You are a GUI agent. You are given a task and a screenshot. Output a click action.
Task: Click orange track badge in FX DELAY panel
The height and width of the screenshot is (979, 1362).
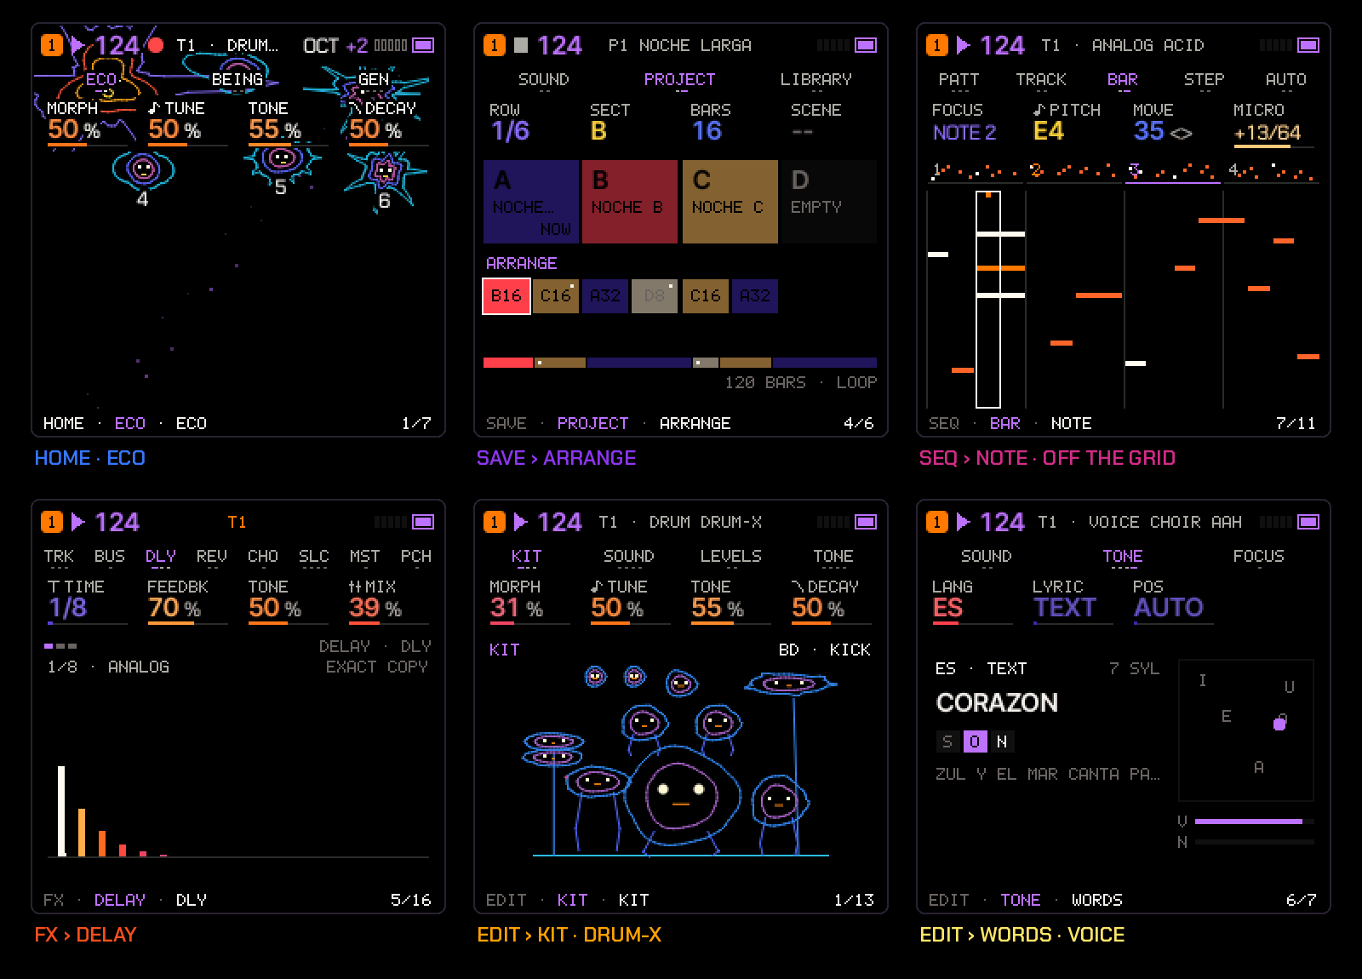coord(51,522)
